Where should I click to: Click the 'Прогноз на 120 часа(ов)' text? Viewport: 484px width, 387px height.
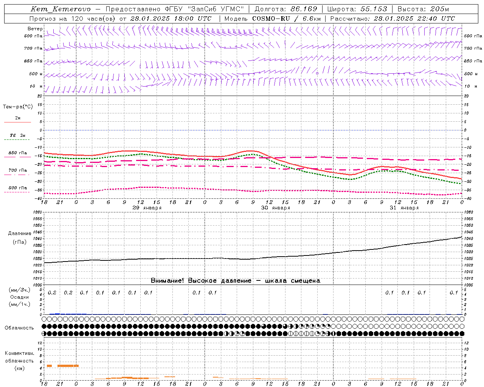(x=73, y=19)
